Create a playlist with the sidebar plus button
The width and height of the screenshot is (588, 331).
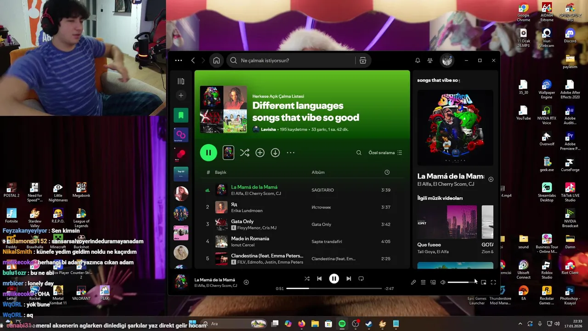pyautogui.click(x=181, y=95)
